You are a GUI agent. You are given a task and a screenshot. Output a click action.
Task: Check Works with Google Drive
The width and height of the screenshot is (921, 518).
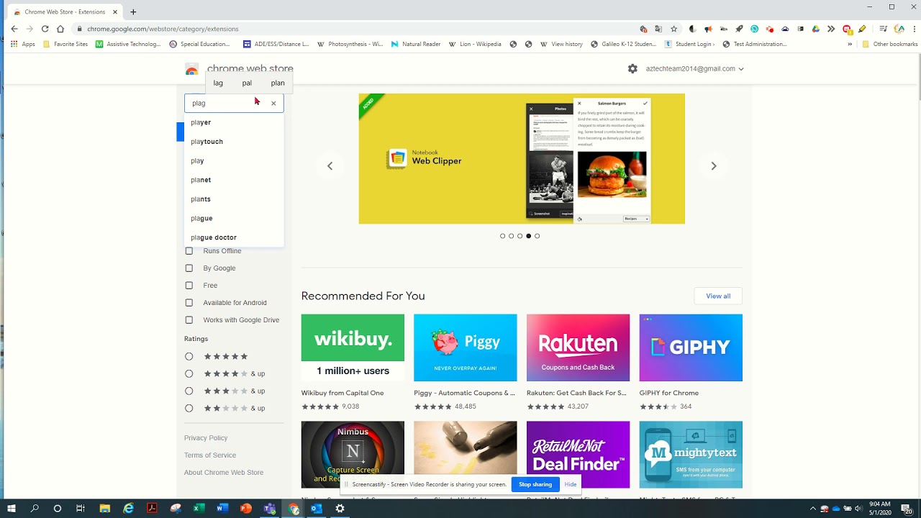click(x=189, y=320)
